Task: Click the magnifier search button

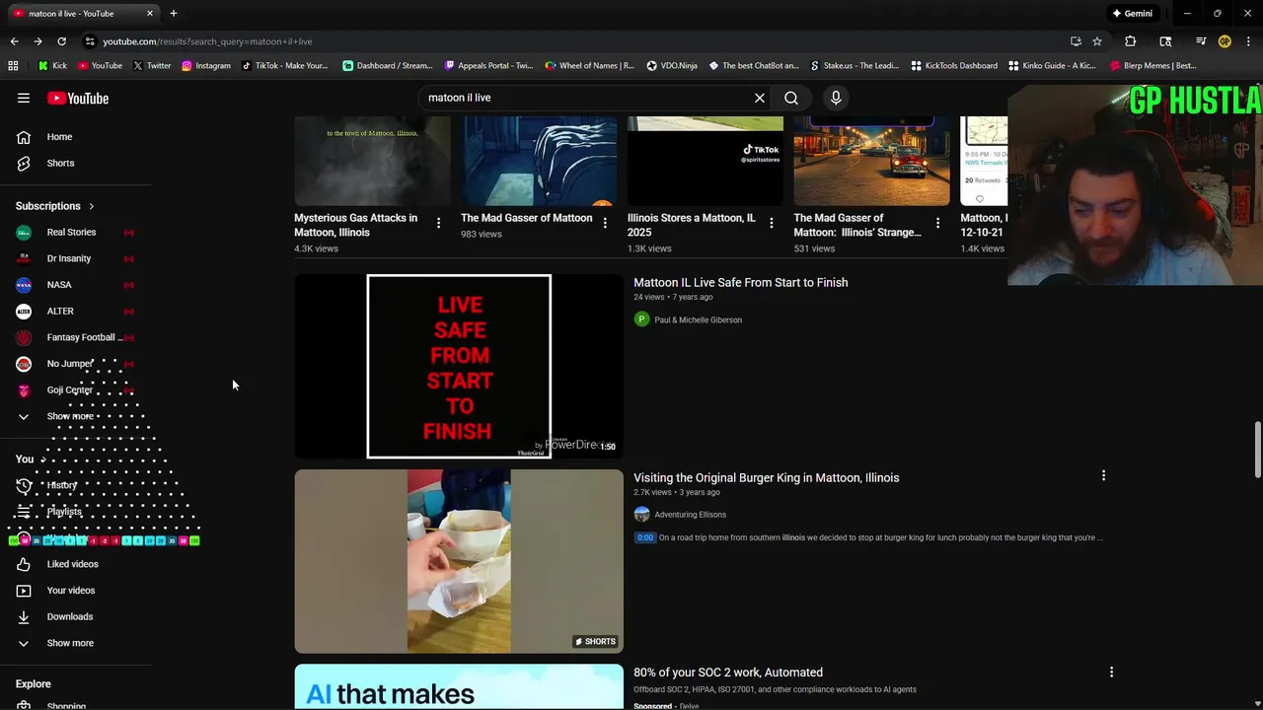Action: (x=791, y=98)
